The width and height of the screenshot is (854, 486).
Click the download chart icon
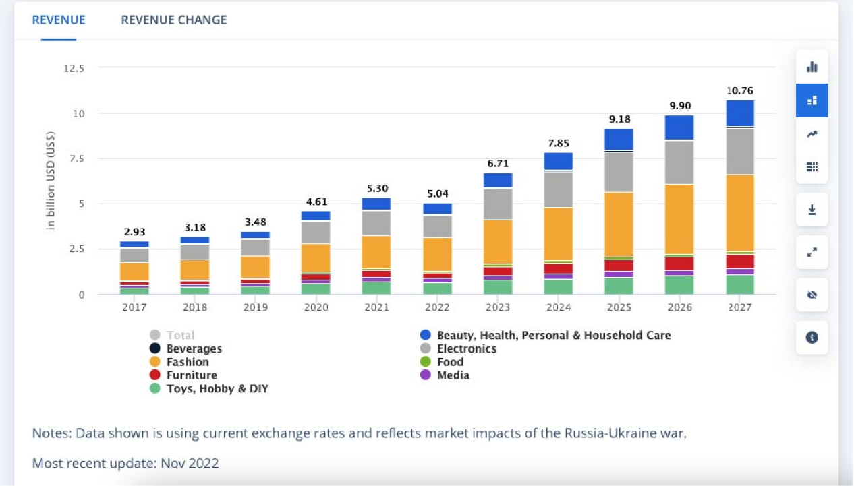[x=812, y=210]
